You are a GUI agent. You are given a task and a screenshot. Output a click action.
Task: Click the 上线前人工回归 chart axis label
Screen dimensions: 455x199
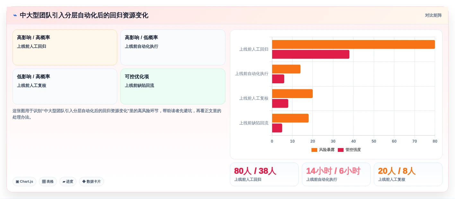(x=254, y=49)
